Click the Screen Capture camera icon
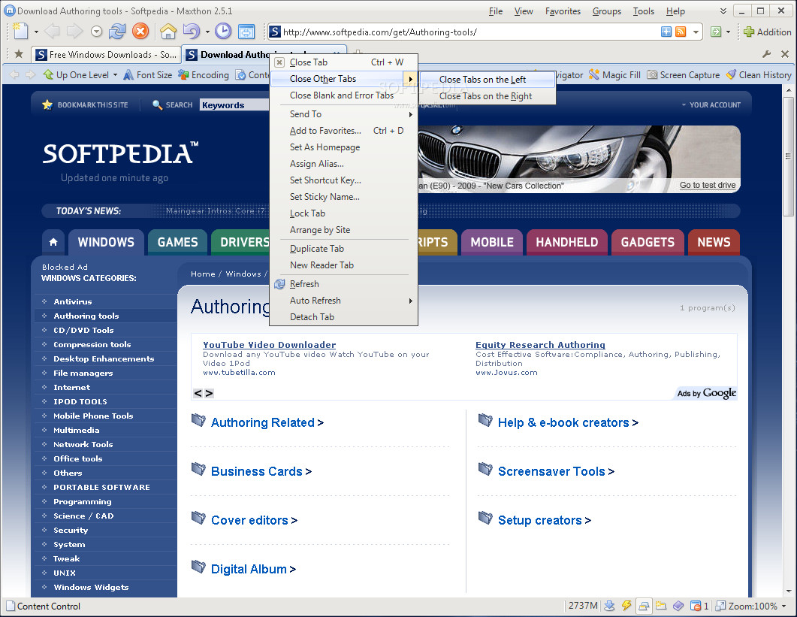797x617 pixels. [x=651, y=74]
